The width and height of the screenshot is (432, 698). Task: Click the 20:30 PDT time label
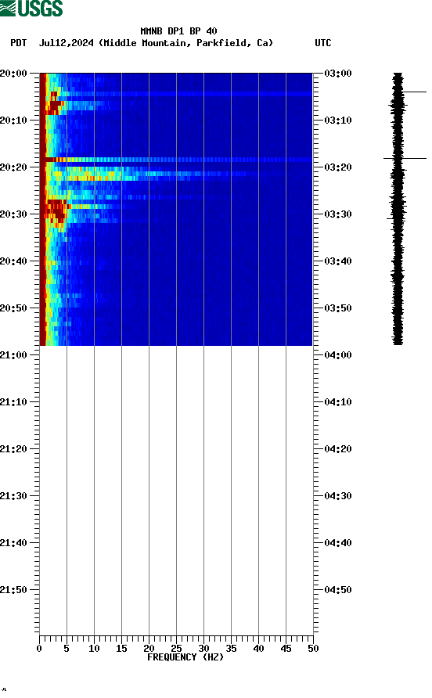[x=13, y=214]
